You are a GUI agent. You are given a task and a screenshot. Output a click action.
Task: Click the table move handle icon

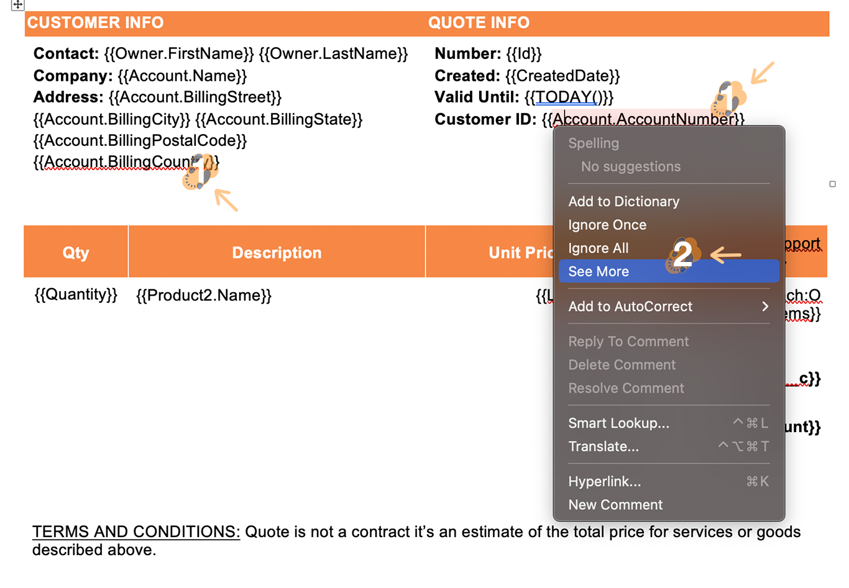(x=17, y=4)
